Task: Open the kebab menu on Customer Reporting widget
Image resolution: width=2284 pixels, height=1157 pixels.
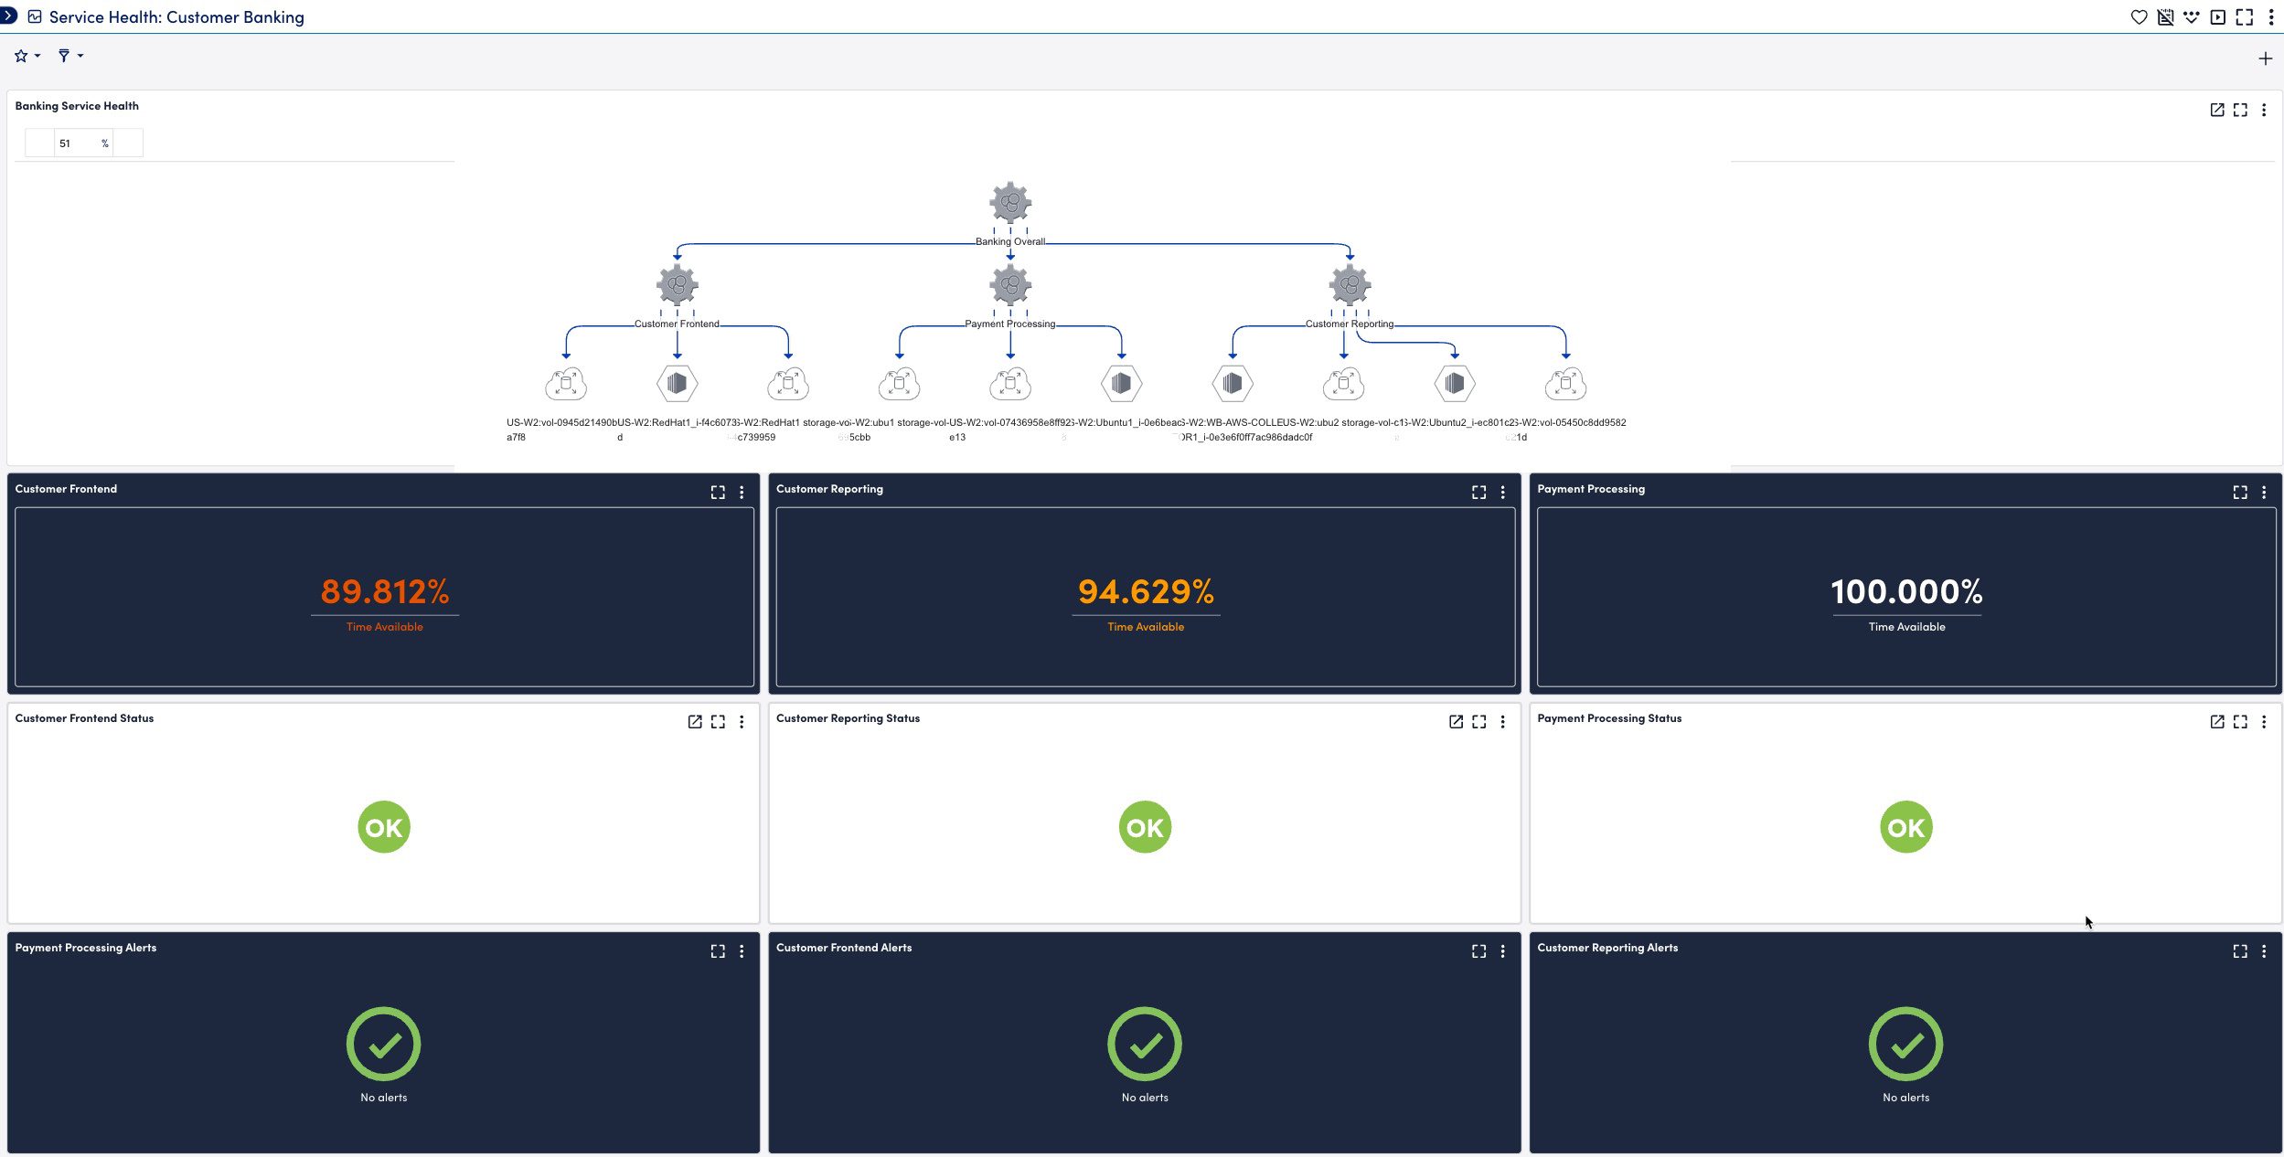Action: pyautogui.click(x=1502, y=492)
